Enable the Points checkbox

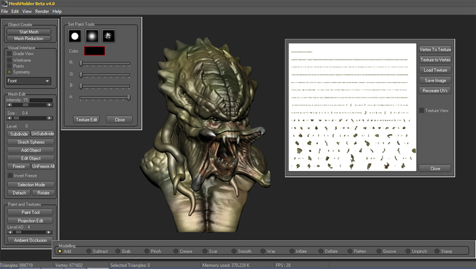click(x=10, y=66)
